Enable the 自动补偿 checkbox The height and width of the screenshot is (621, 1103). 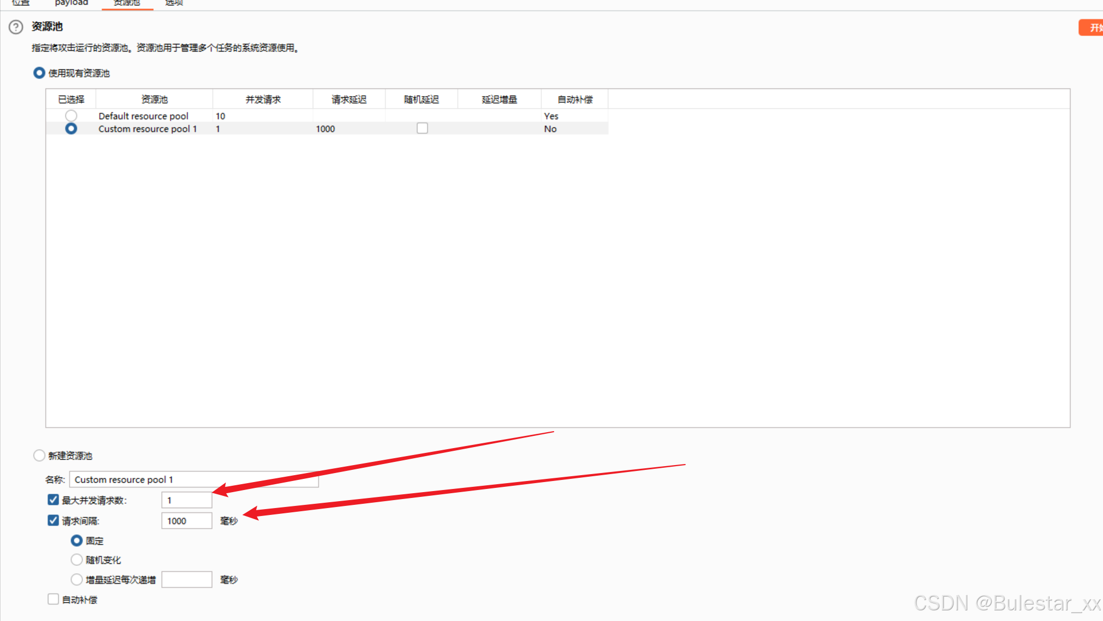53,599
